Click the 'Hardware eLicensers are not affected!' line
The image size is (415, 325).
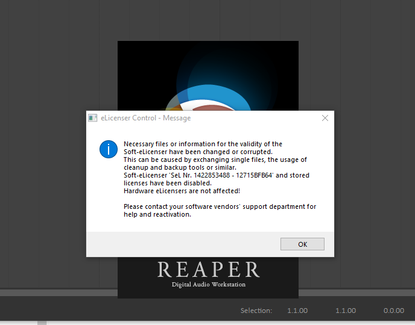(182, 191)
